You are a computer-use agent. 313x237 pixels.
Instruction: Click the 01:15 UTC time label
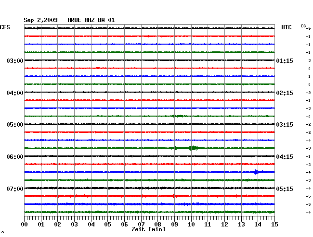click(x=285, y=60)
